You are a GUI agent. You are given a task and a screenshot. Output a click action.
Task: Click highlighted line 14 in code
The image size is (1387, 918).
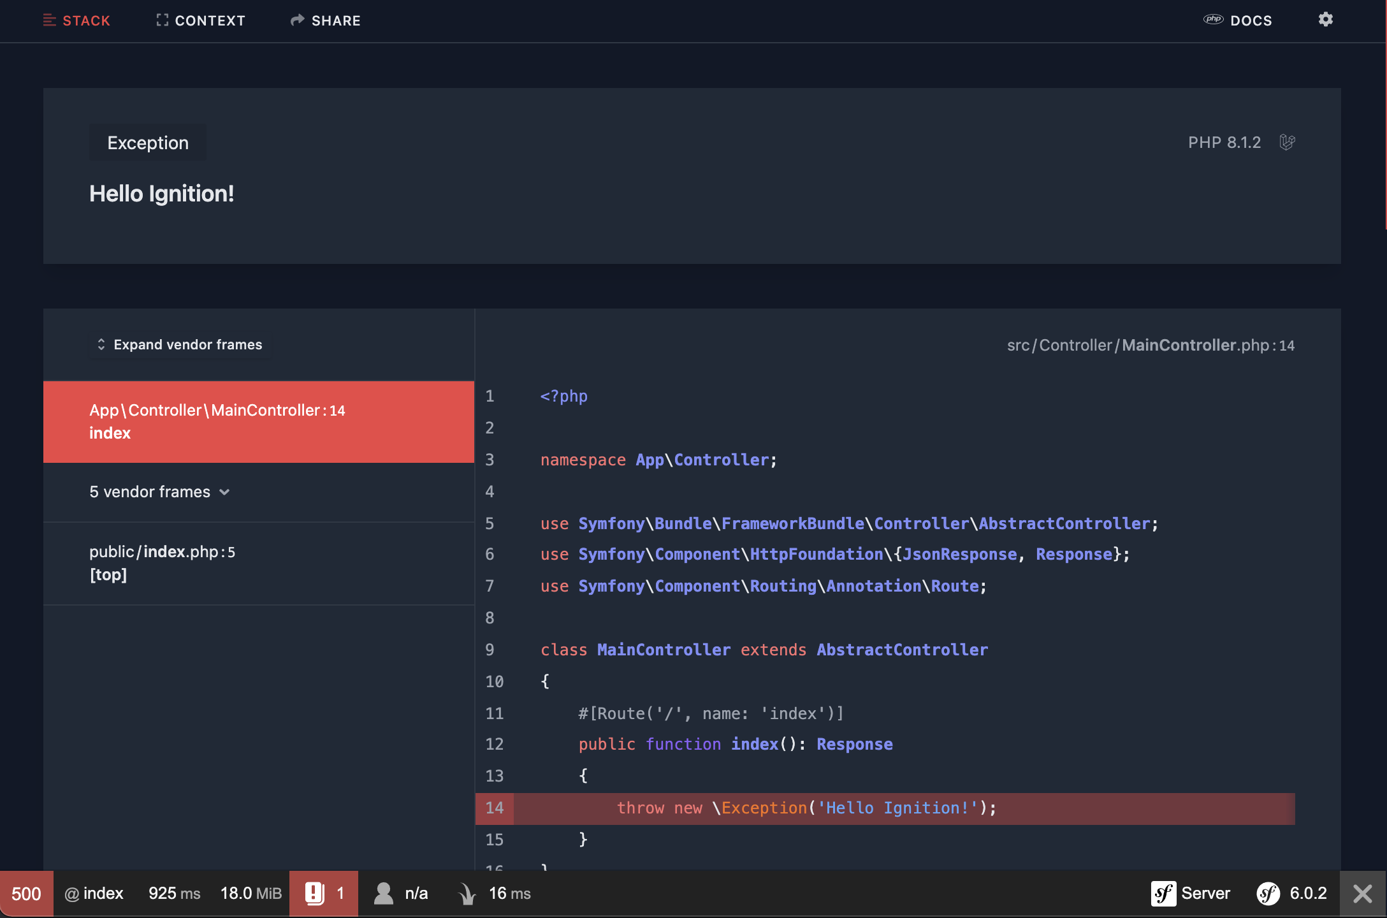coord(806,808)
